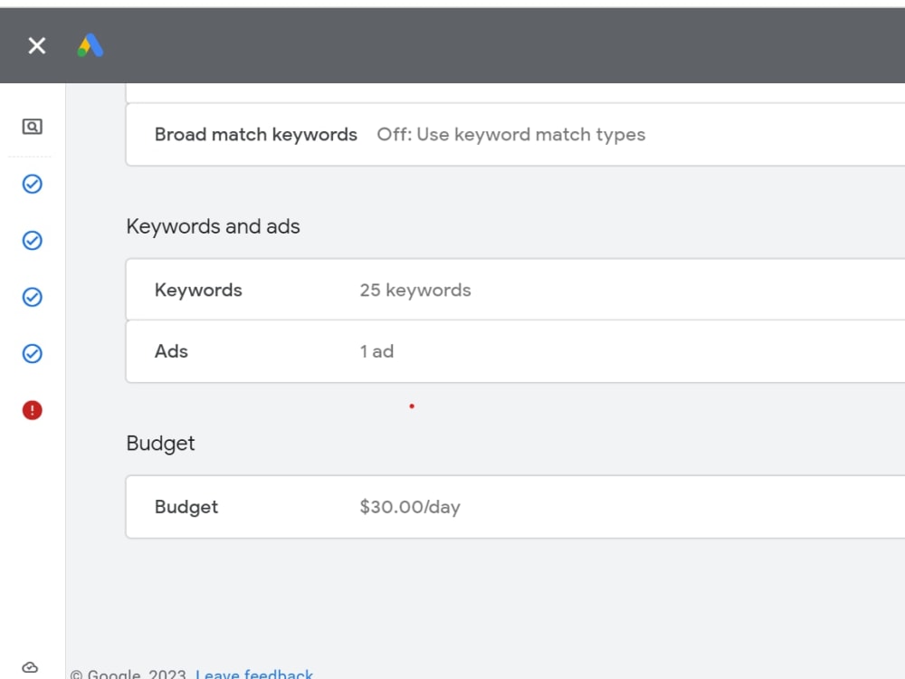The image size is (905, 679).
Task: Click the '© Google, 2023' copyright text
Action: 129,674
